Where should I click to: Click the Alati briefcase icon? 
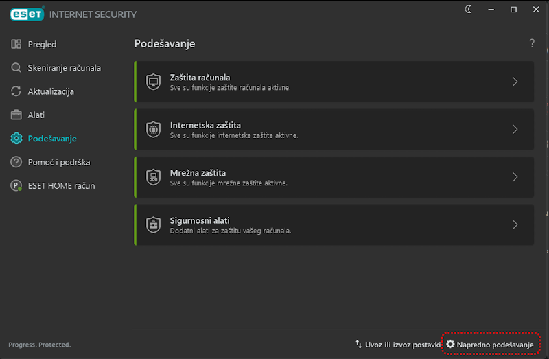click(16, 115)
